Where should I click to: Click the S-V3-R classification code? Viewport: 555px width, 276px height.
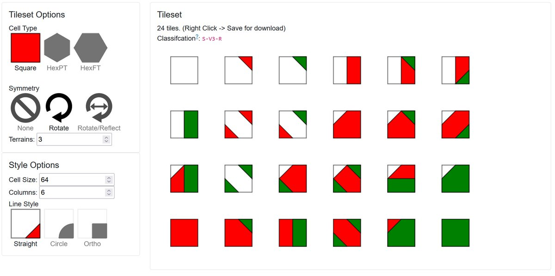[212, 39]
